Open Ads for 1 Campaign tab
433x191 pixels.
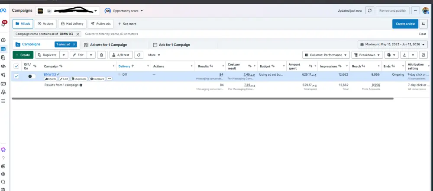[x=171, y=45]
